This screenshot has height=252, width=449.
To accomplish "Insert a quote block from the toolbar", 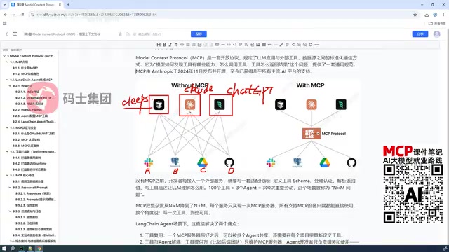I will pyautogui.click(x=217, y=45).
